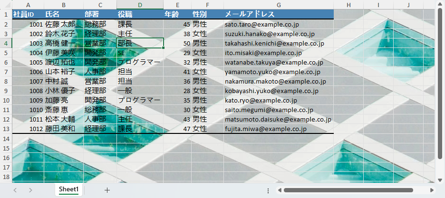Select column F header
Screen dimensions: 445x198
click(x=207, y=5)
